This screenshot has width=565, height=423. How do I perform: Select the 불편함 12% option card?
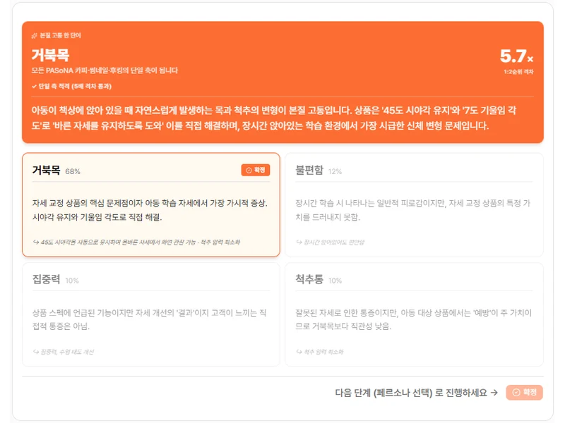(414, 204)
